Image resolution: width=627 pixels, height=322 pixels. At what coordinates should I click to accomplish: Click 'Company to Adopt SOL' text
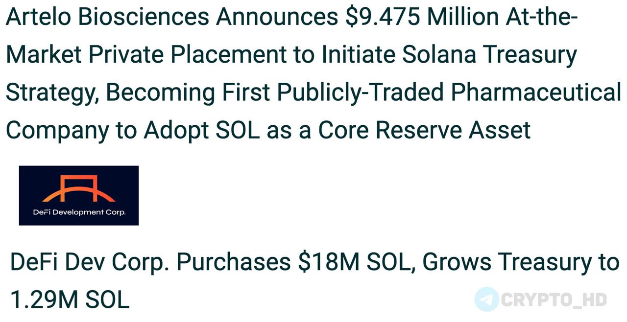133,130
